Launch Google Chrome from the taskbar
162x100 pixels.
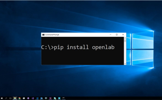[19, 98]
